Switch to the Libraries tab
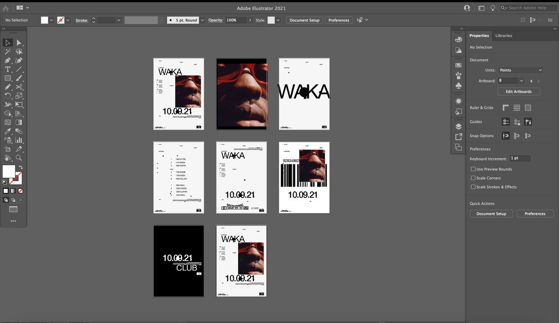 pos(503,35)
